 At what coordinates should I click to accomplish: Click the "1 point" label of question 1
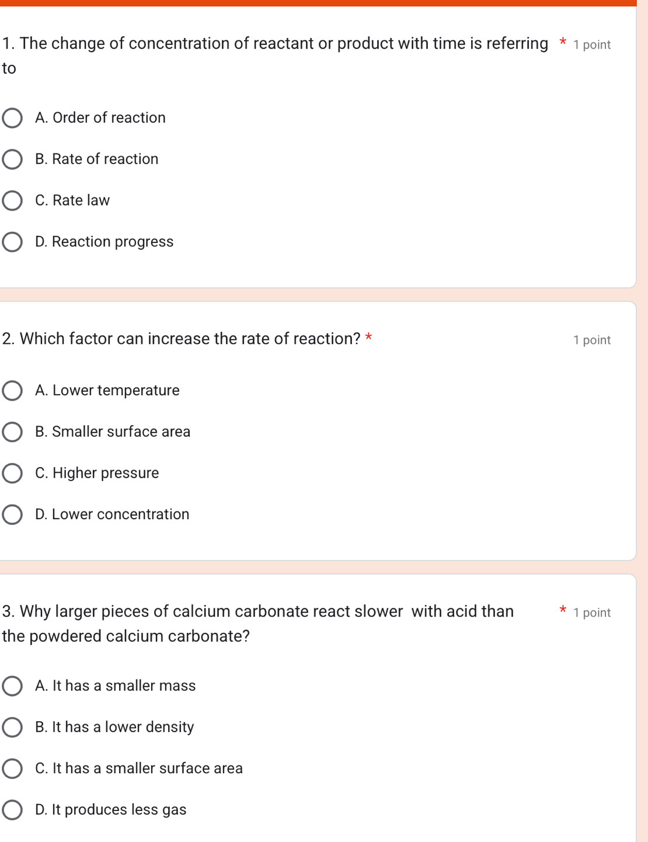591,45
